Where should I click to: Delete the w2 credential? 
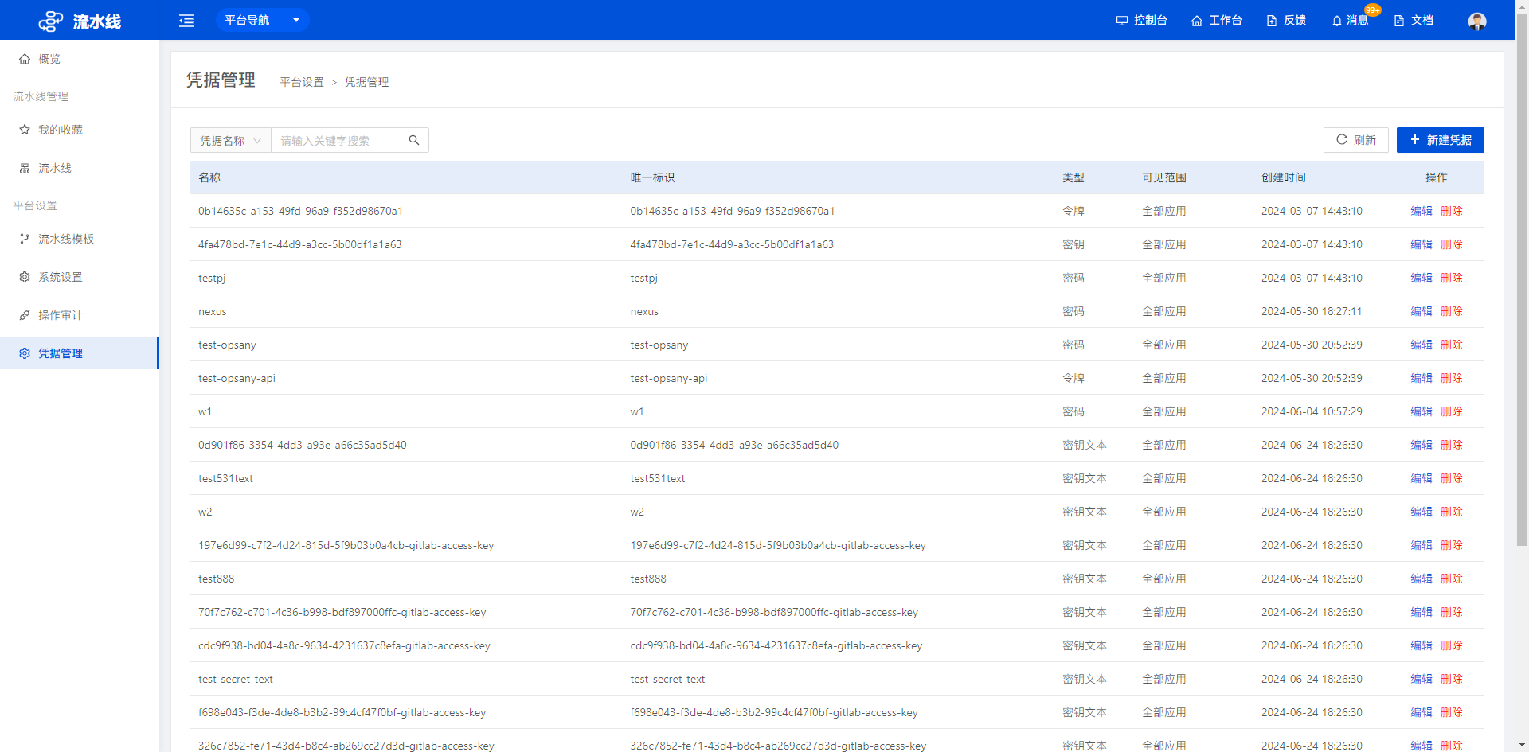coord(1452,512)
